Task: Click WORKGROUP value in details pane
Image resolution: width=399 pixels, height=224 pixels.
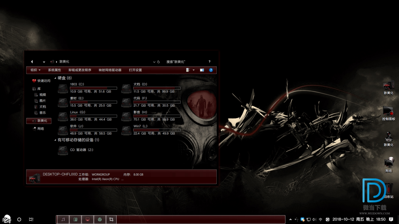Action: coord(101,175)
